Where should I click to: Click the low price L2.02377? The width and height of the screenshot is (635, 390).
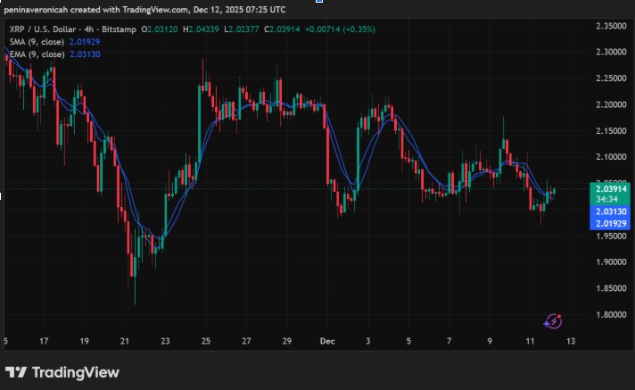click(242, 29)
